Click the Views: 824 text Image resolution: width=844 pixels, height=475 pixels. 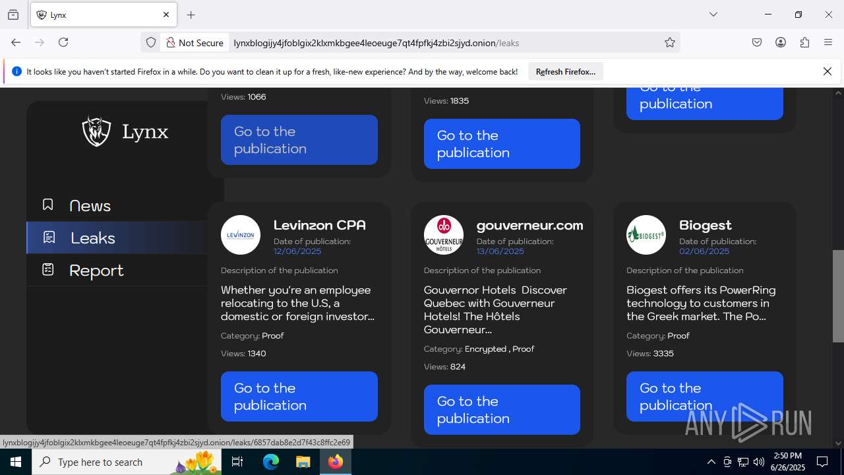tap(445, 367)
